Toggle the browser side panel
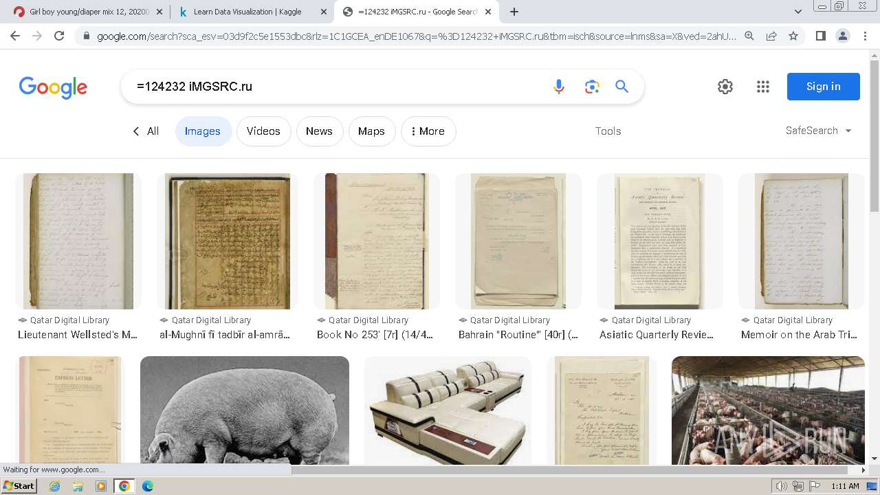The image size is (880, 495). pyautogui.click(x=820, y=36)
